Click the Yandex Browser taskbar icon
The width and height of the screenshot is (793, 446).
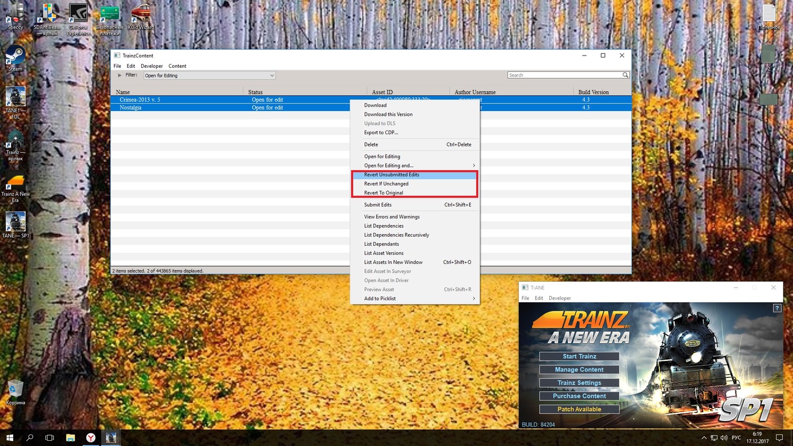[91, 438]
